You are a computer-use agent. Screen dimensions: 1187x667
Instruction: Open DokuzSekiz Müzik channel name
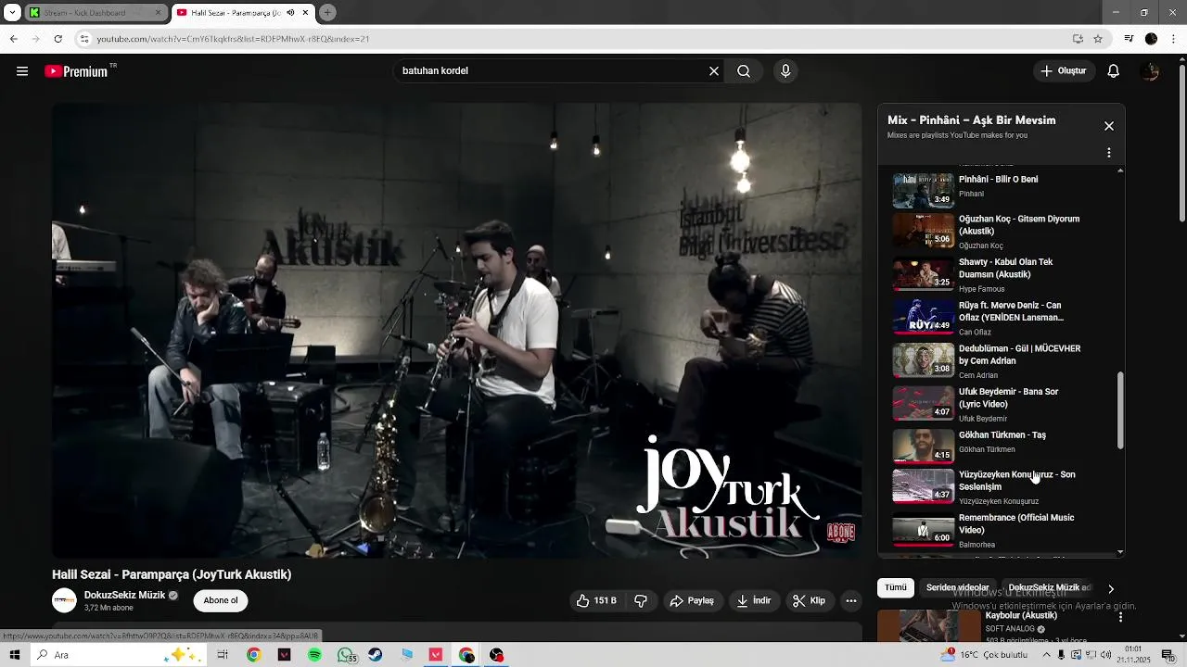124,596
